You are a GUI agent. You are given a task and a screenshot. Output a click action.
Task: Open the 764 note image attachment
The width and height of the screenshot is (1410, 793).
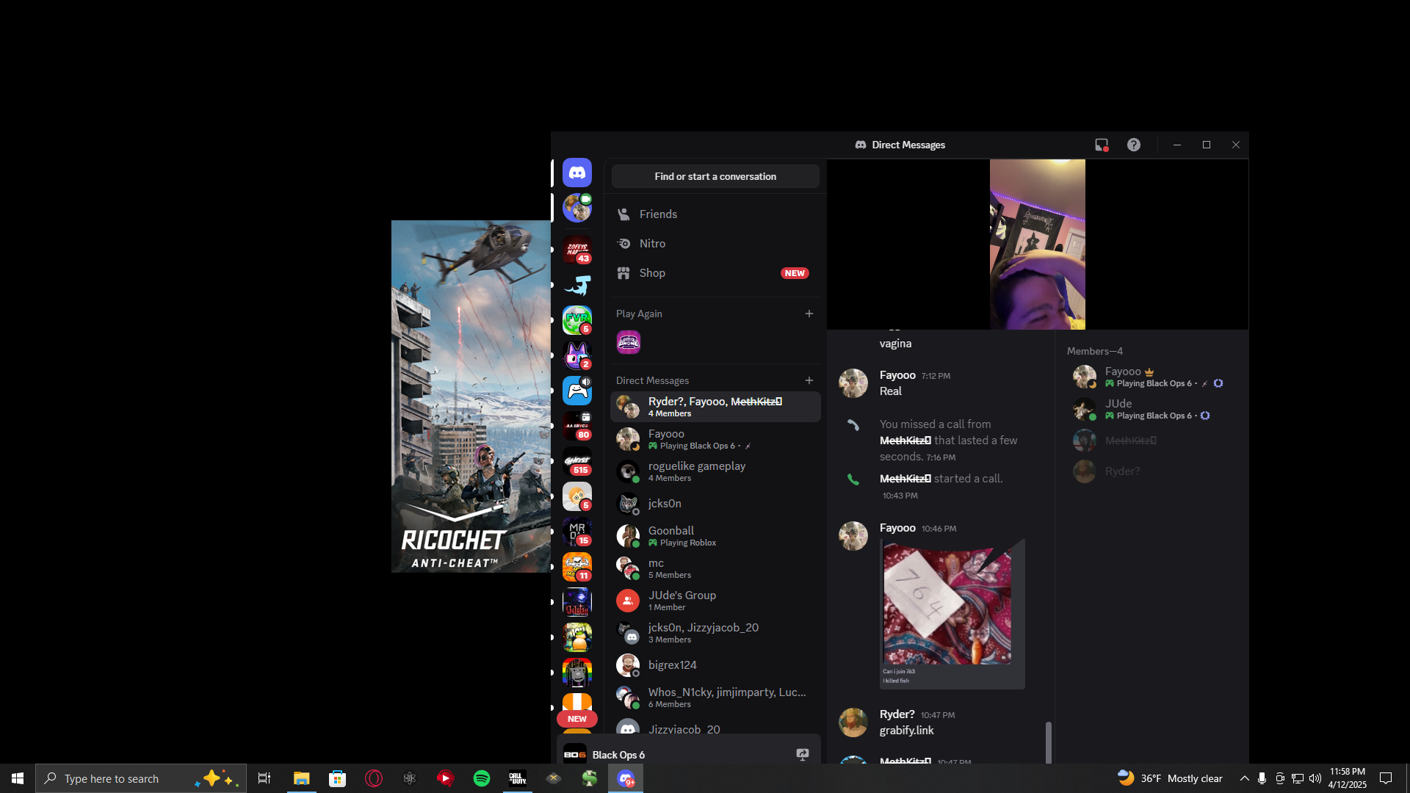point(952,614)
